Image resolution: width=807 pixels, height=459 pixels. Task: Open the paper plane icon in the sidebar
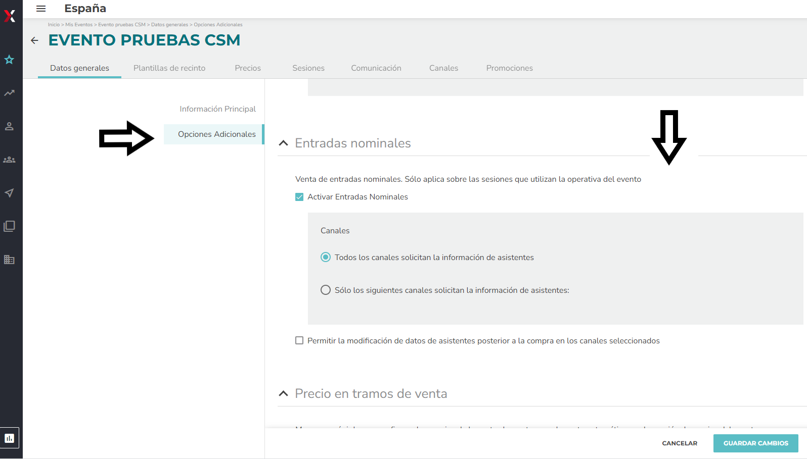(9, 193)
